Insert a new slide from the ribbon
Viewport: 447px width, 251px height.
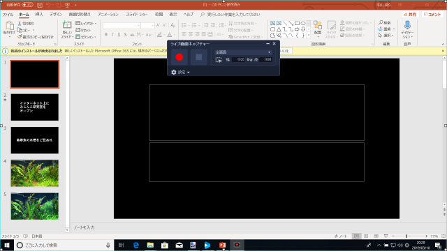[x=67, y=30]
